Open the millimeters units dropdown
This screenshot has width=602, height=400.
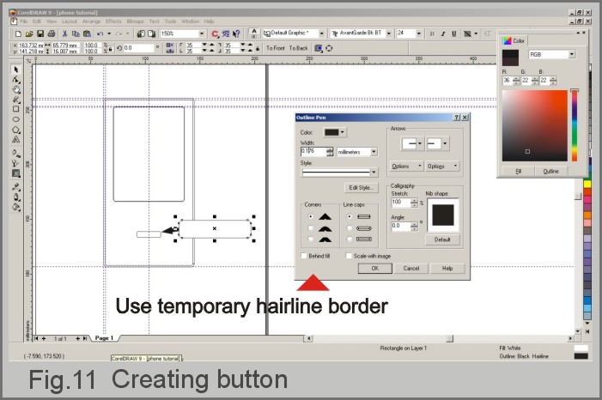pos(374,152)
